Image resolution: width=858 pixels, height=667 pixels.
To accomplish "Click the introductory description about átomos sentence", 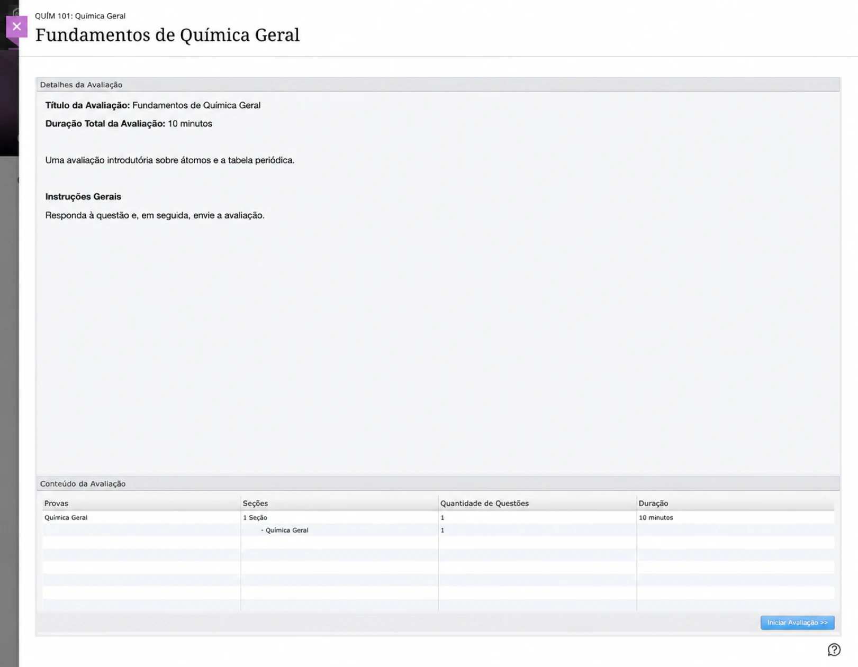I will tap(170, 160).
